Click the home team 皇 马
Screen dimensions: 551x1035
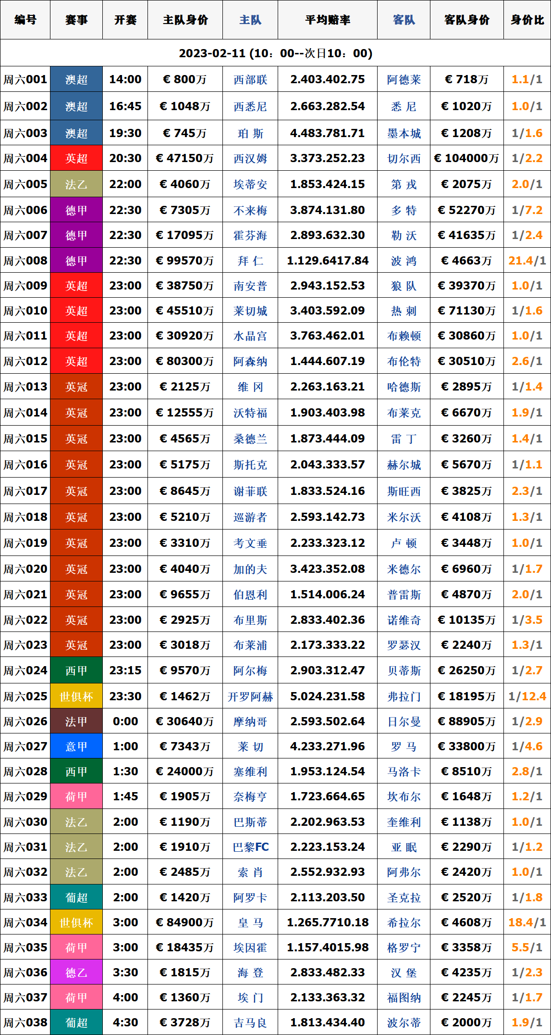pyautogui.click(x=250, y=922)
